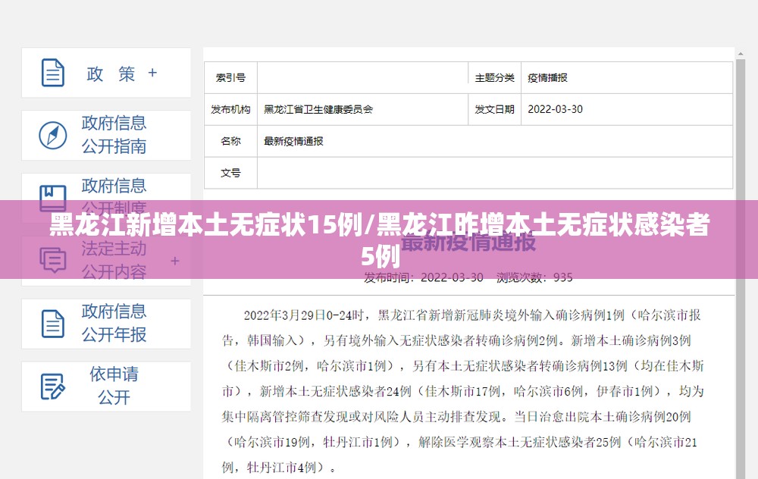Screen dimensions: 758x479
Task: Click the 发布时间: 2022-03-30 text
Action: 424,277
